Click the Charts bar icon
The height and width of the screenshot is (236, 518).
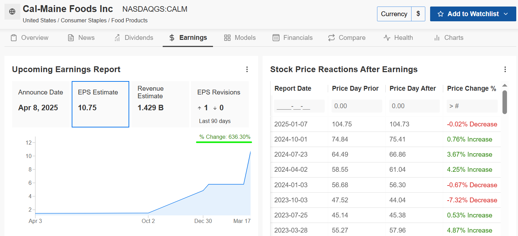click(437, 38)
